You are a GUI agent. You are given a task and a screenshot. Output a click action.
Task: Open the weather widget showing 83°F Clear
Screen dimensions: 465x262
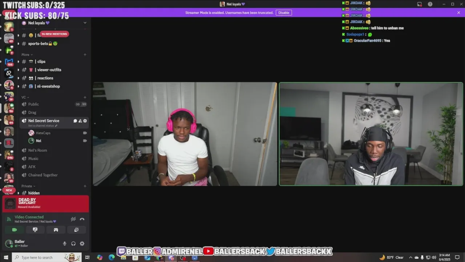[x=392, y=257]
